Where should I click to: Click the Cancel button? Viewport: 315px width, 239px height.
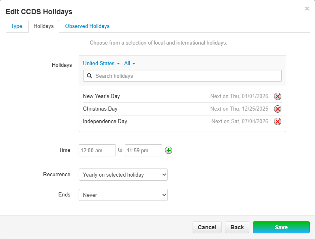point(207,227)
